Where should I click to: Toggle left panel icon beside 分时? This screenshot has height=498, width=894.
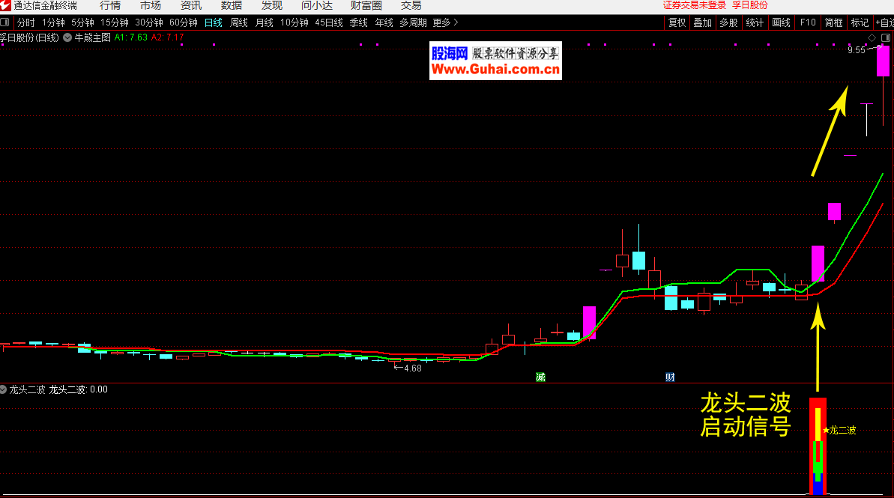[x=5, y=22]
